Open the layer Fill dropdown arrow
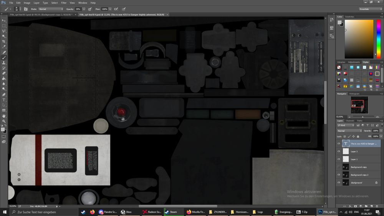This screenshot has width=384, height=216. [x=381, y=136]
